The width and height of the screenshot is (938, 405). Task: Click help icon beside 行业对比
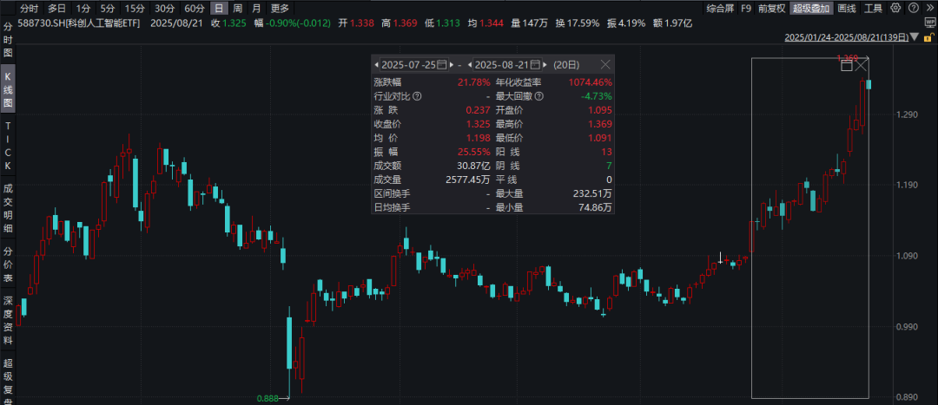pyautogui.click(x=417, y=96)
